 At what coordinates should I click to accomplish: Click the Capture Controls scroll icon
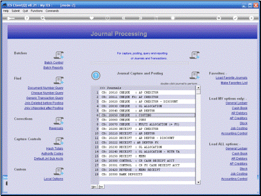pyautogui.click(x=58, y=141)
